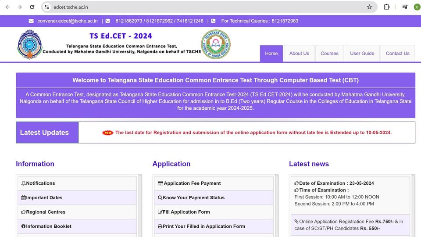Click Application panel scrollbar

pos(277,206)
